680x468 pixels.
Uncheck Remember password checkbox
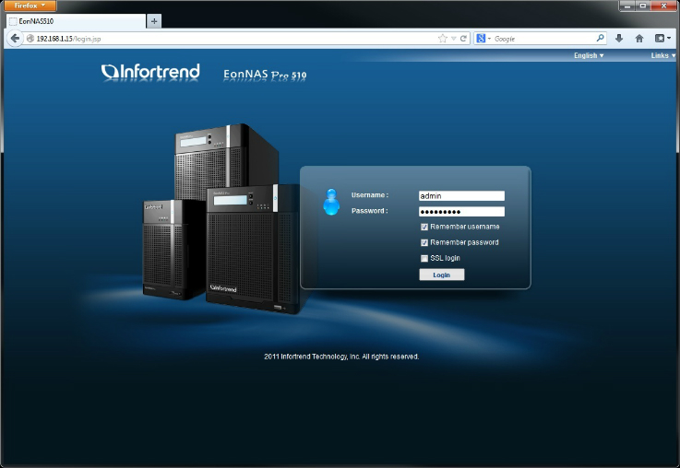(x=424, y=243)
